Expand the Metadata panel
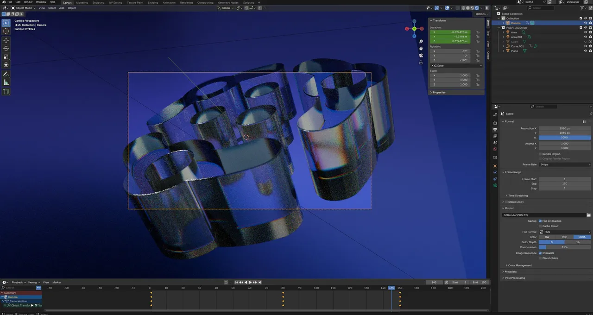This screenshot has height=315, width=593. tap(510, 271)
